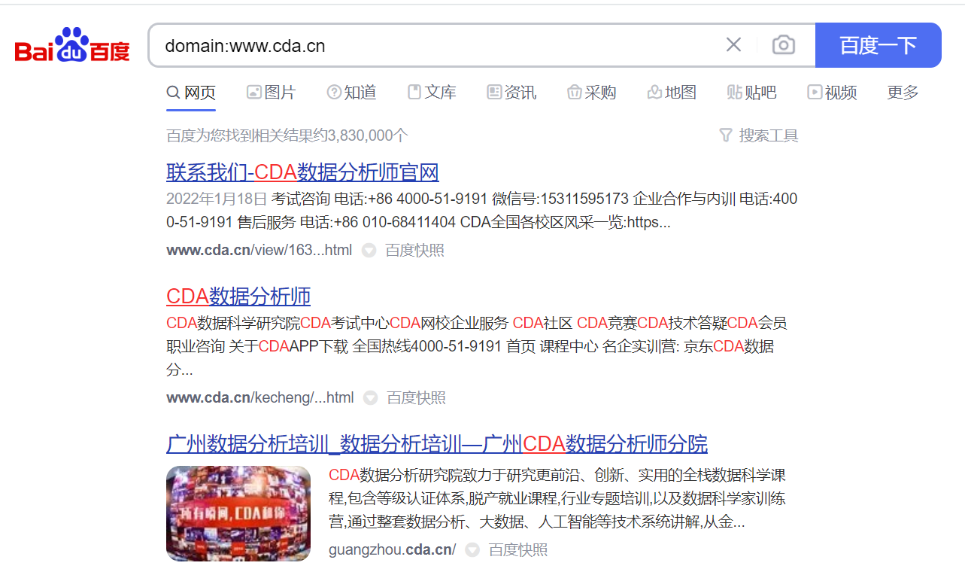Image resolution: width=965 pixels, height=578 pixels.
Task: Open the 广州数据分析培训 result title
Action: click(437, 443)
